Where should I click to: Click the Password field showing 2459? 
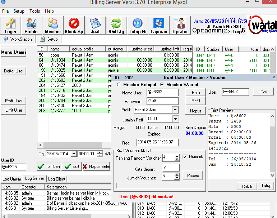pos(162,101)
